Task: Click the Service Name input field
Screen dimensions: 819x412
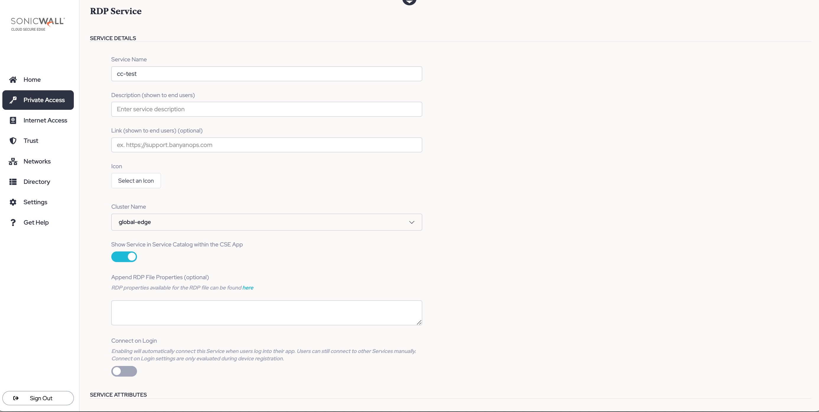Action: (266, 74)
